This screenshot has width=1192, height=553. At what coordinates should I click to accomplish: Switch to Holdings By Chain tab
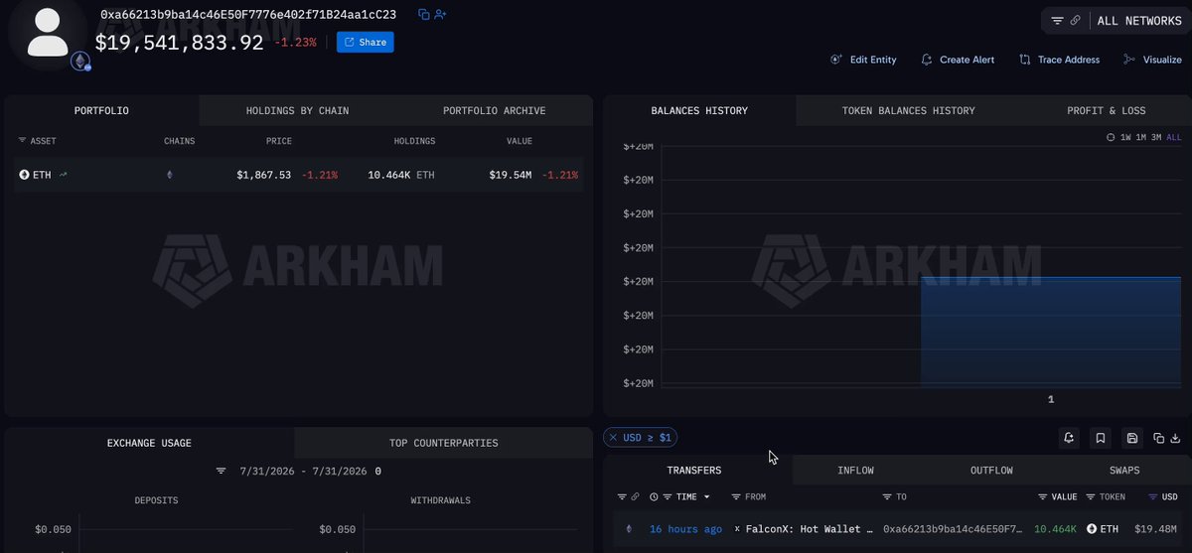pos(297,110)
